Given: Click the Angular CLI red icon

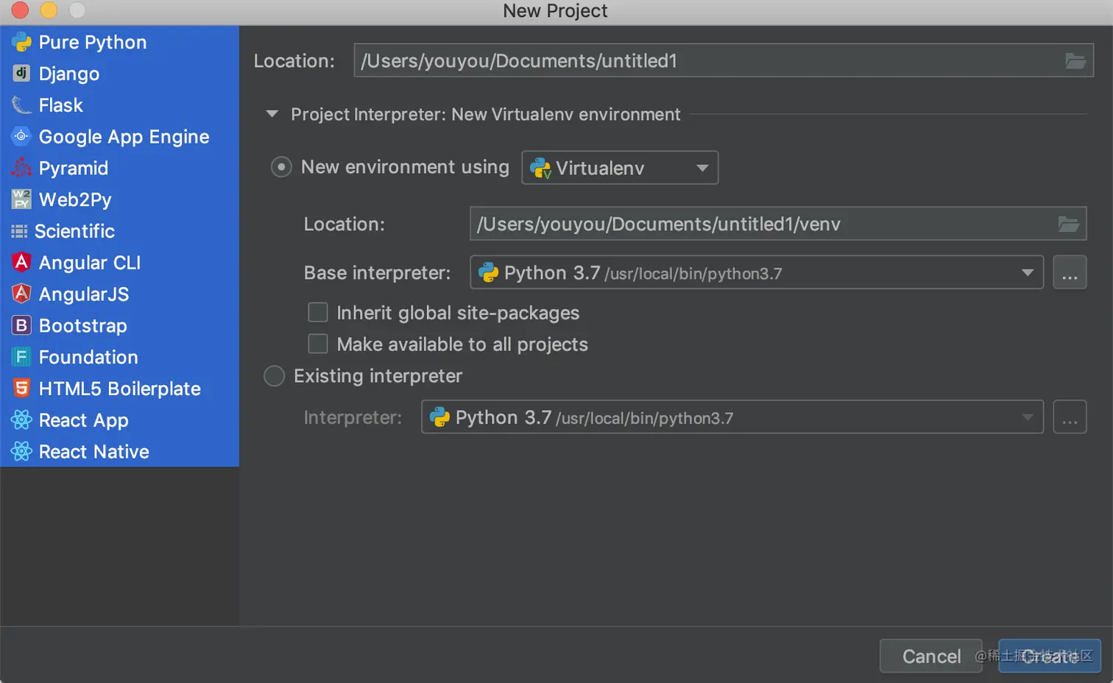Looking at the screenshot, I should coord(21,262).
